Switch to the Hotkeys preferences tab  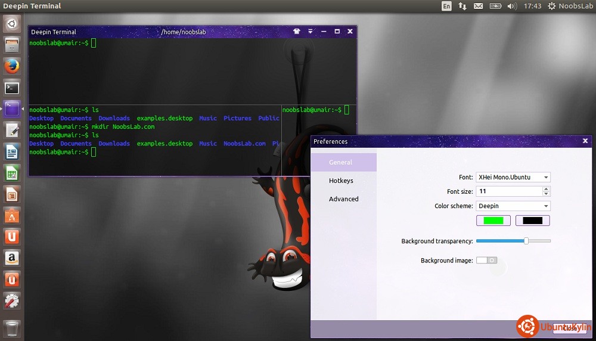click(341, 181)
